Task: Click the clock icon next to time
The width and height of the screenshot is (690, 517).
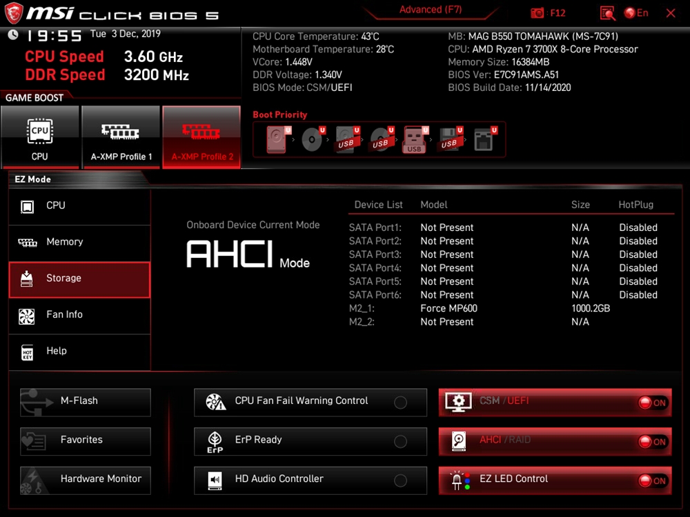Action: (13, 34)
